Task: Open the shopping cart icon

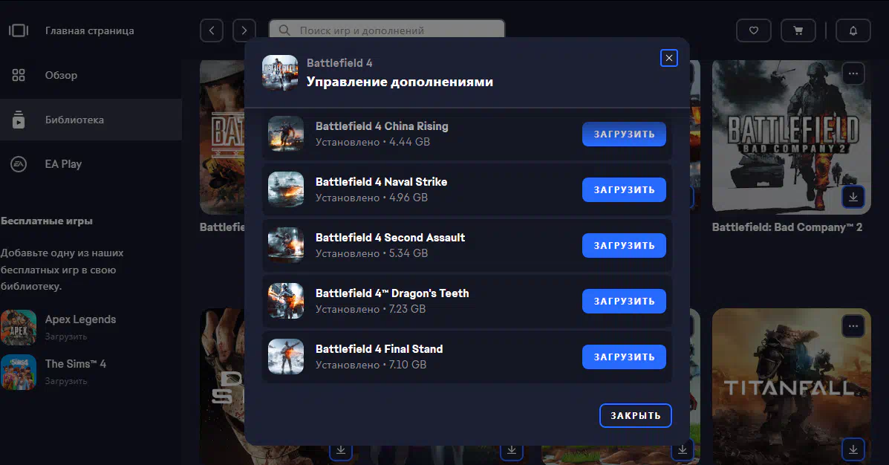Action: tap(798, 30)
